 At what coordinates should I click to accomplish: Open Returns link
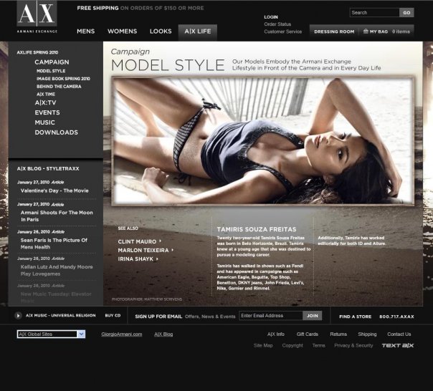click(338, 334)
